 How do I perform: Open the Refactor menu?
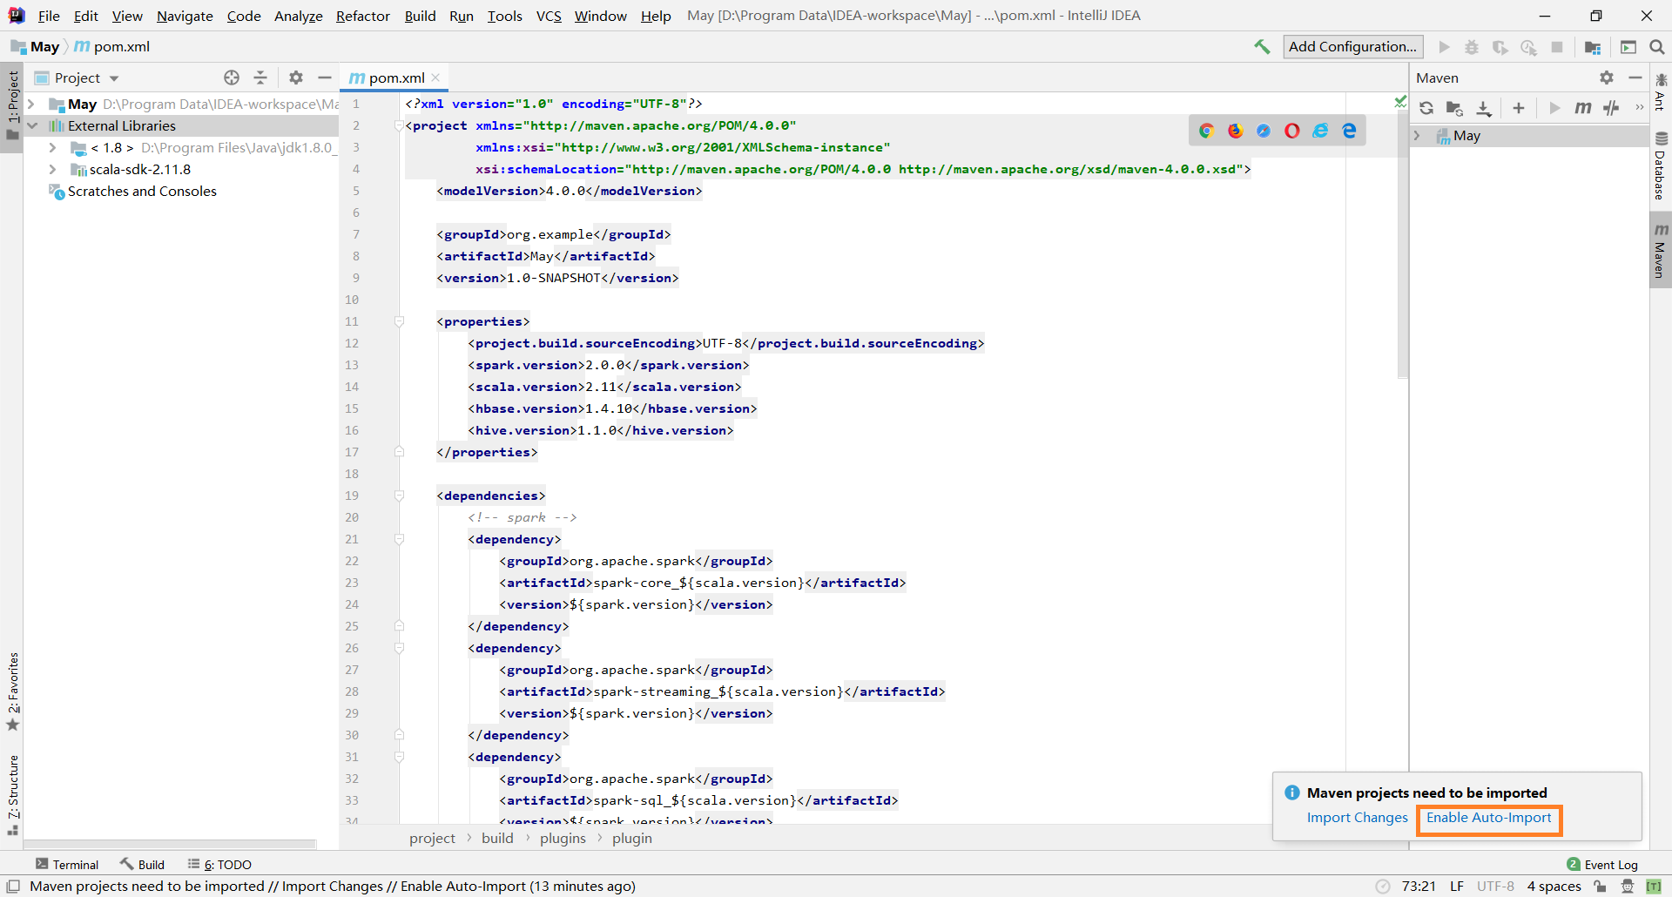coord(363,16)
